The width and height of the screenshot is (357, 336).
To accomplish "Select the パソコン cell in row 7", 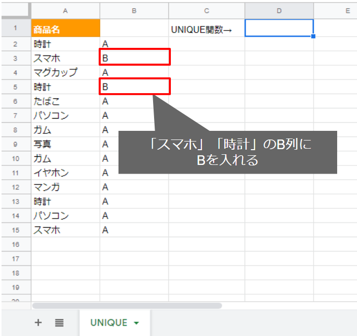I will point(66,116).
